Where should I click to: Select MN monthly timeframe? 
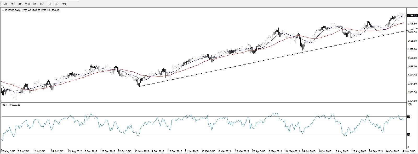(x=64, y=4)
